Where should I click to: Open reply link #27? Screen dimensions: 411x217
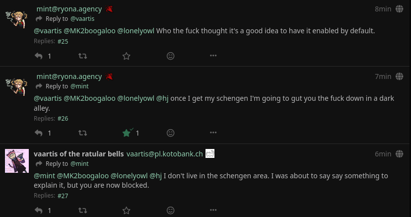63,196
